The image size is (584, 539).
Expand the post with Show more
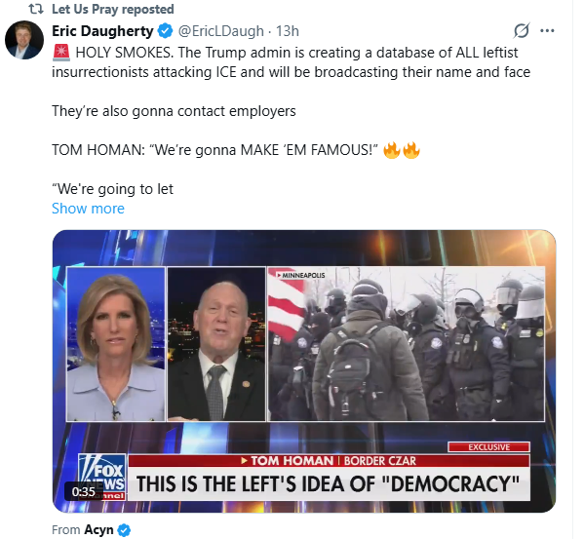pos(88,209)
